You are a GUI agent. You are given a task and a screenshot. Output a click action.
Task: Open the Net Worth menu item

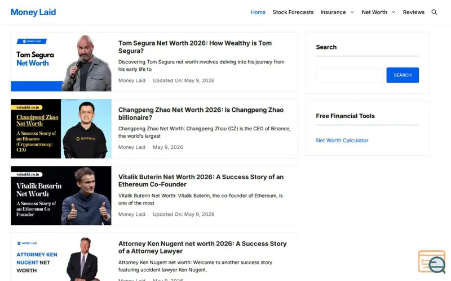[374, 12]
